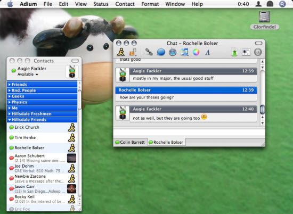
Task: Select contact Tim Henke
Action: click(x=42, y=138)
